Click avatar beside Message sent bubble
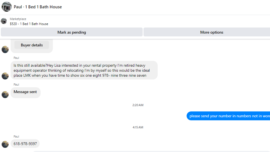The image size is (270, 152). point(5,94)
